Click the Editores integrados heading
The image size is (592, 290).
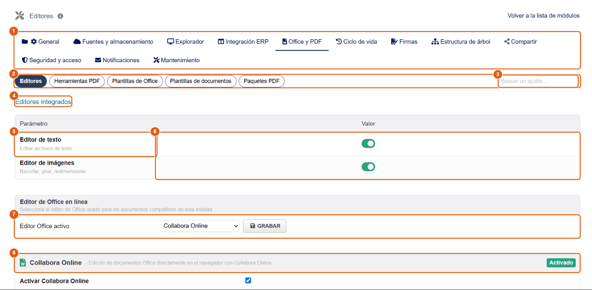(x=43, y=102)
